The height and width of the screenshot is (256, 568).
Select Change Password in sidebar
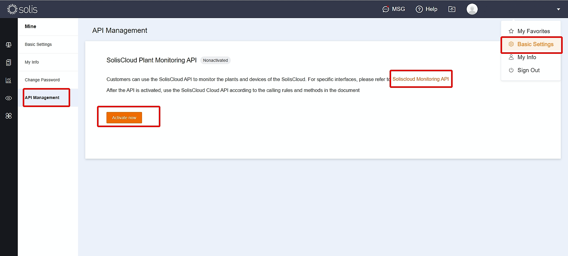point(48,80)
